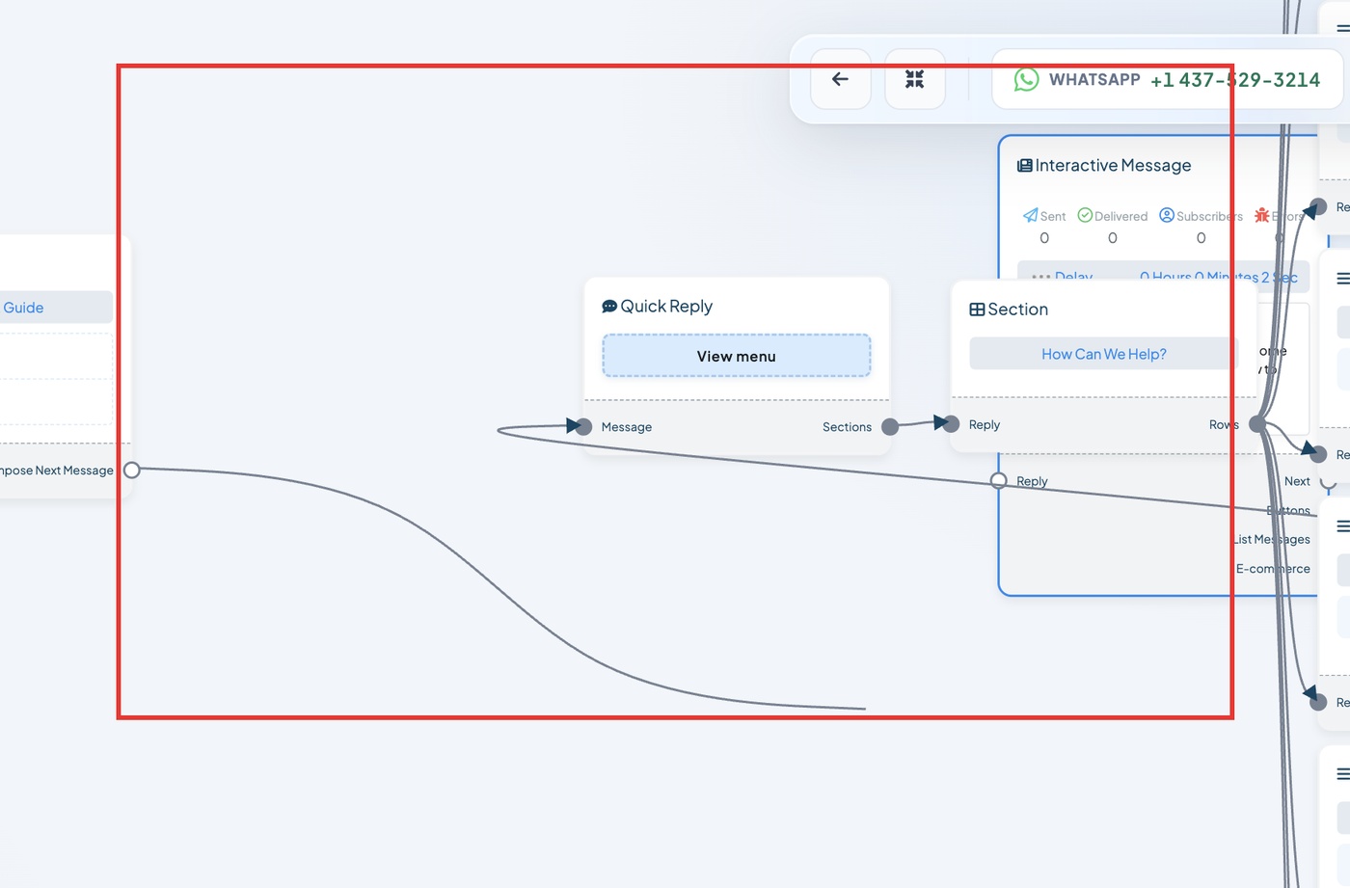Click the Errors bug icon
The height and width of the screenshot is (888, 1350).
[1261, 215]
